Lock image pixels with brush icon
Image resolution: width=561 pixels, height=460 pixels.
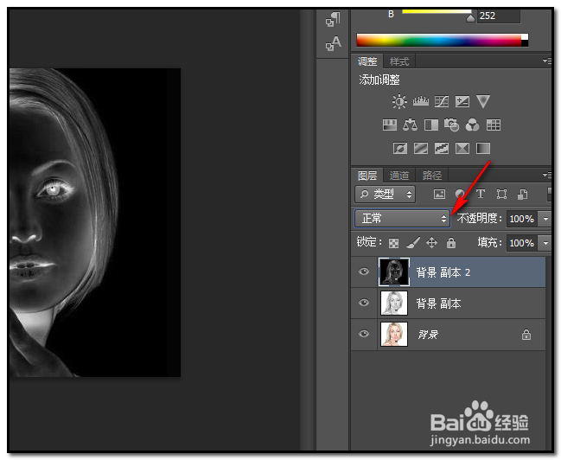point(413,243)
